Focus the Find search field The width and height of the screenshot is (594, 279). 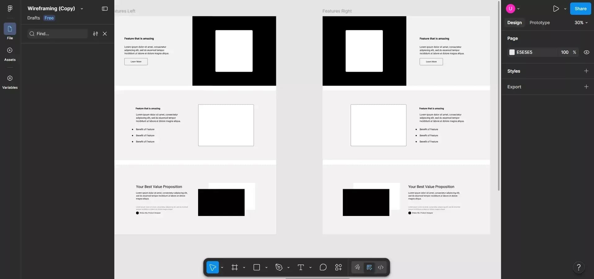[x=57, y=34]
